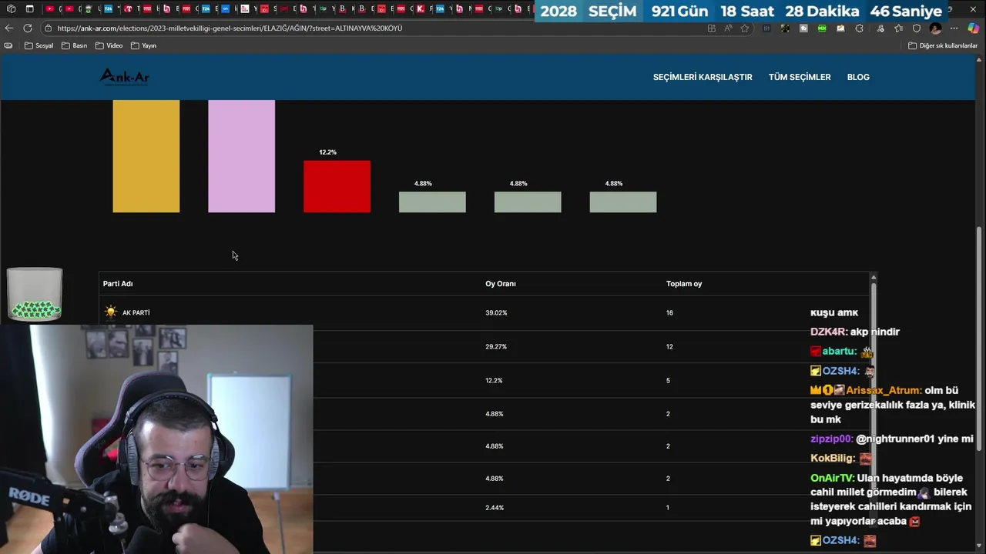Open the split screen apps icon in address bar
Viewport: 986px width, 554px height.
711,28
